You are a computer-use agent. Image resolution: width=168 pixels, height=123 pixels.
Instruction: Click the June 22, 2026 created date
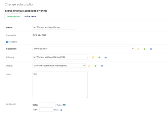pos(39,35)
